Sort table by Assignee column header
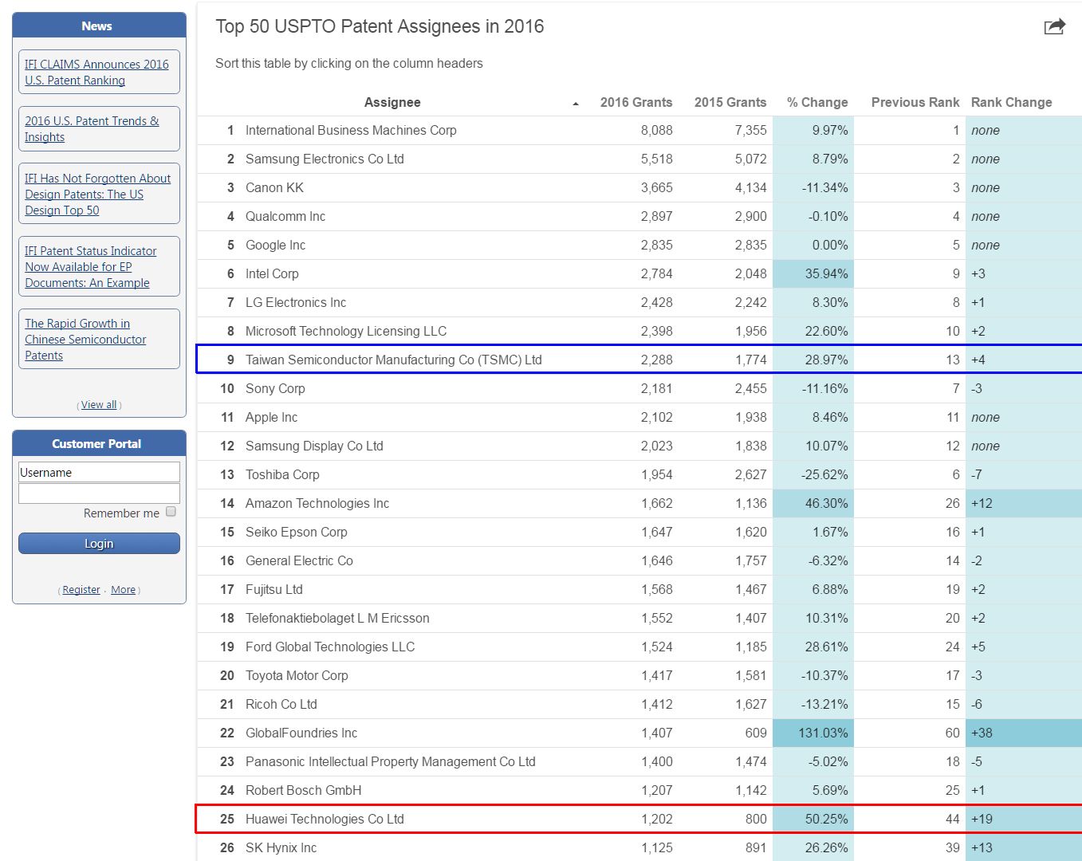Viewport: 1082px width, 861px height. coord(392,102)
